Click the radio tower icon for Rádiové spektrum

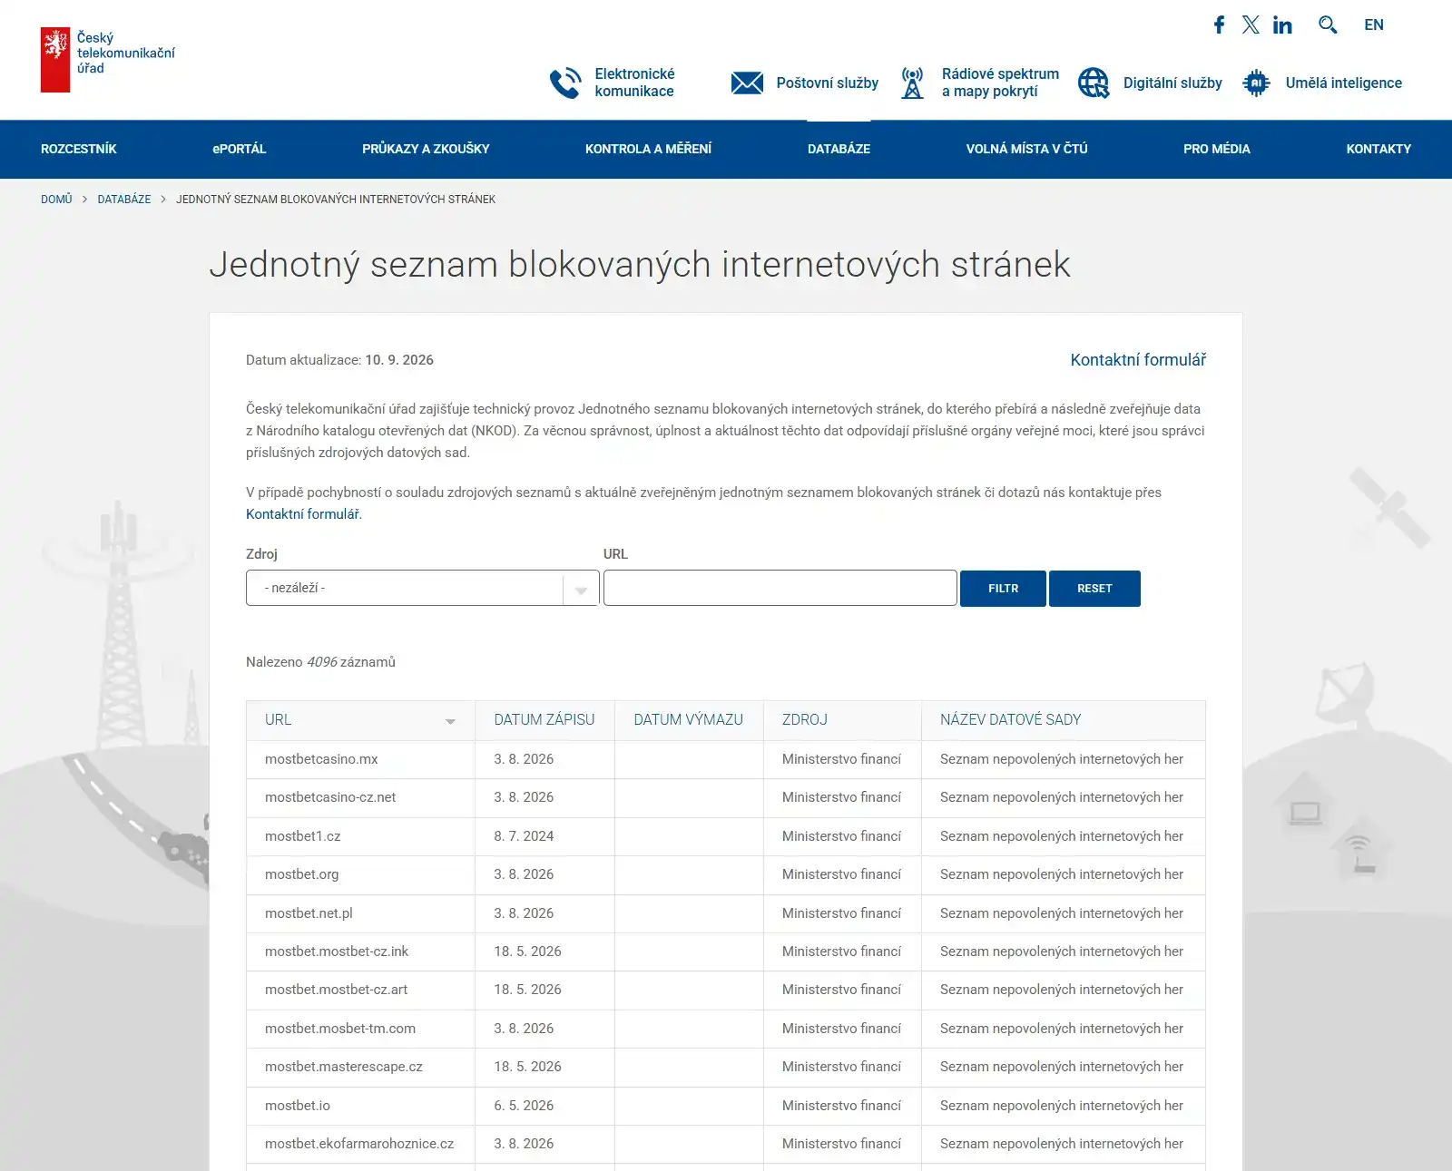click(912, 83)
